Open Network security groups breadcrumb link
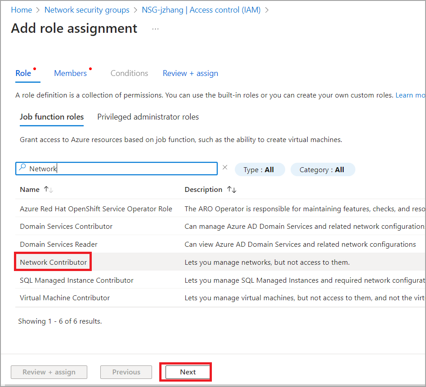 tap(87, 10)
